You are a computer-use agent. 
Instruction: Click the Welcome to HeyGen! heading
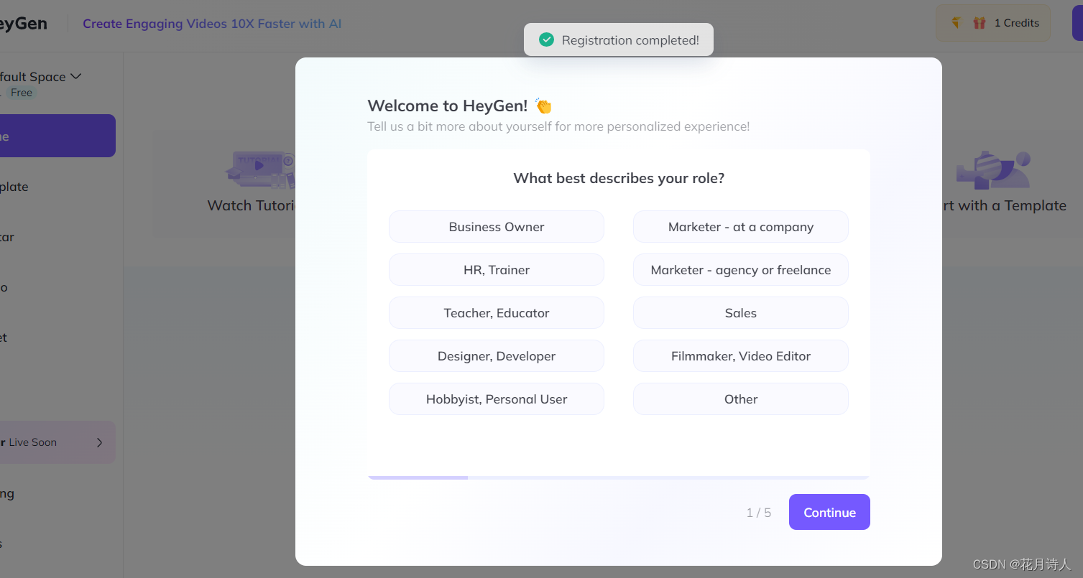[x=447, y=106]
